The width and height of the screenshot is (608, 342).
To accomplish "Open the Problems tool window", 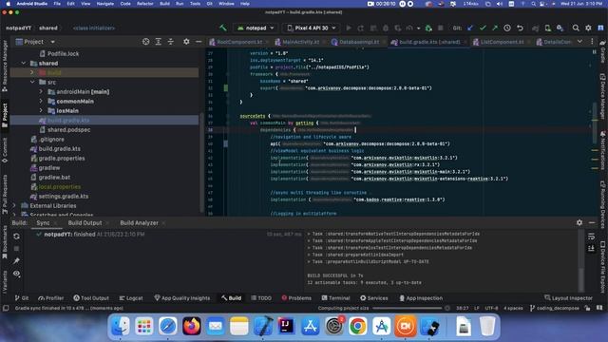I will point(296,297).
